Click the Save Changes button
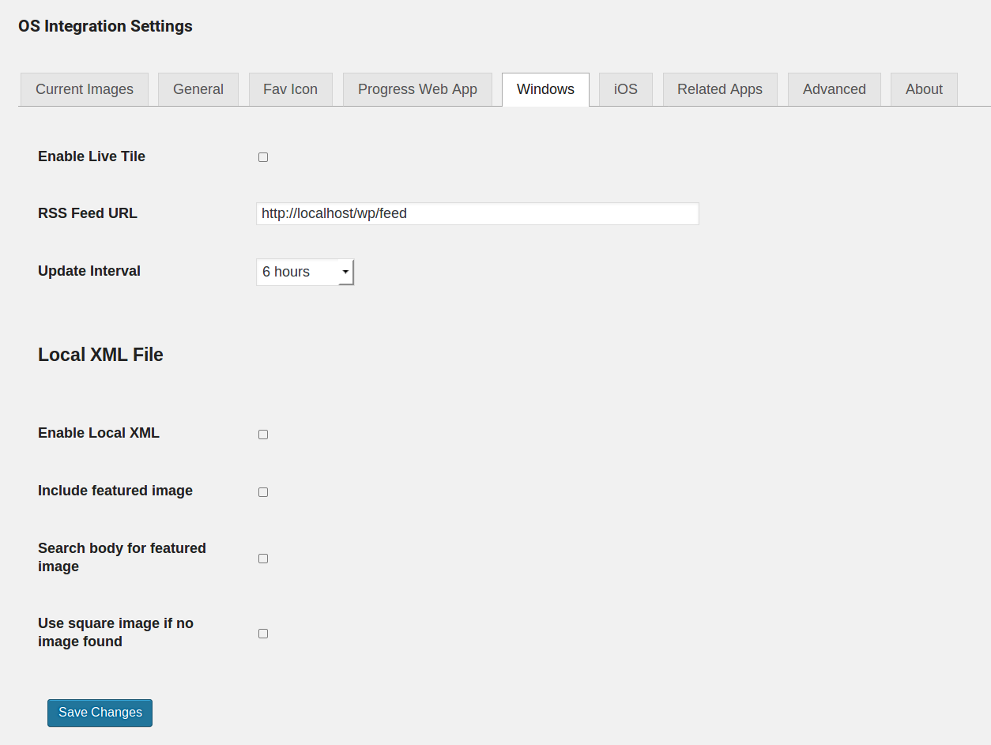Screen dimensions: 991x745 pos(100,713)
